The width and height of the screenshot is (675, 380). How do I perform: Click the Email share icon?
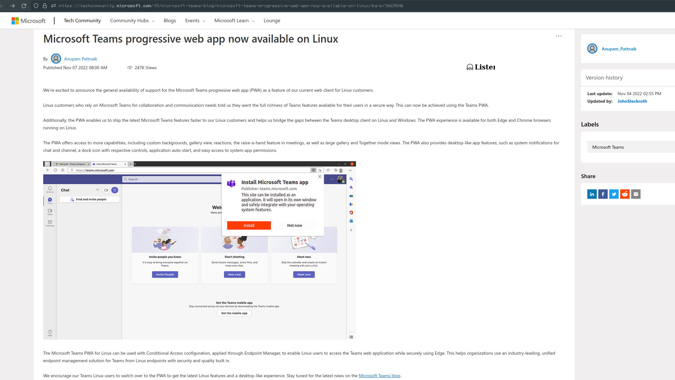635,194
